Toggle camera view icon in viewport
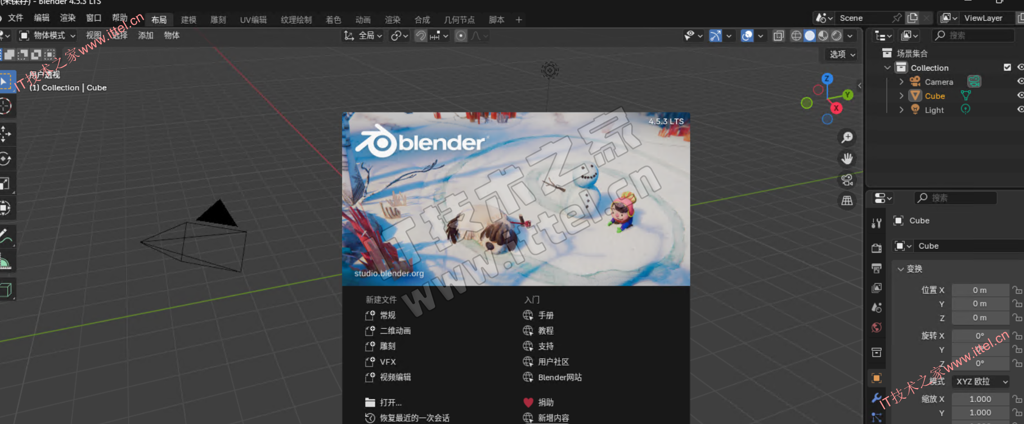Image resolution: width=1024 pixels, height=424 pixels. point(847,180)
